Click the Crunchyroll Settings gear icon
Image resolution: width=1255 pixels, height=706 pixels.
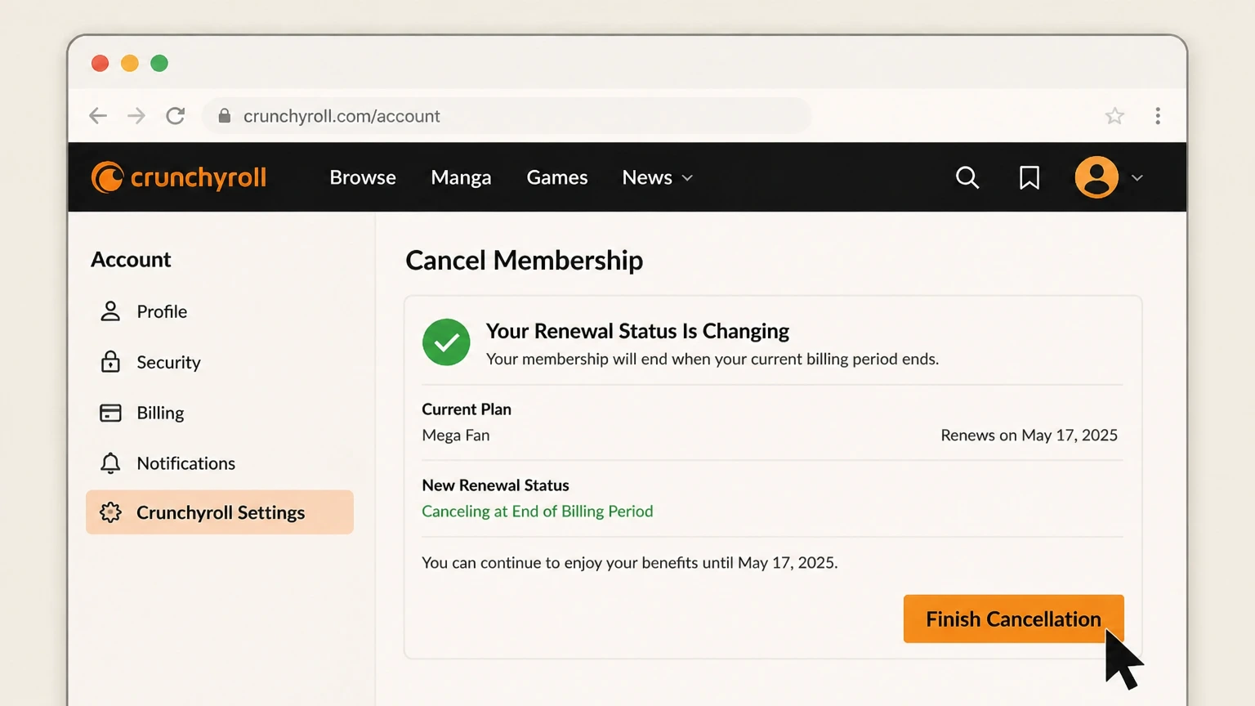click(110, 512)
